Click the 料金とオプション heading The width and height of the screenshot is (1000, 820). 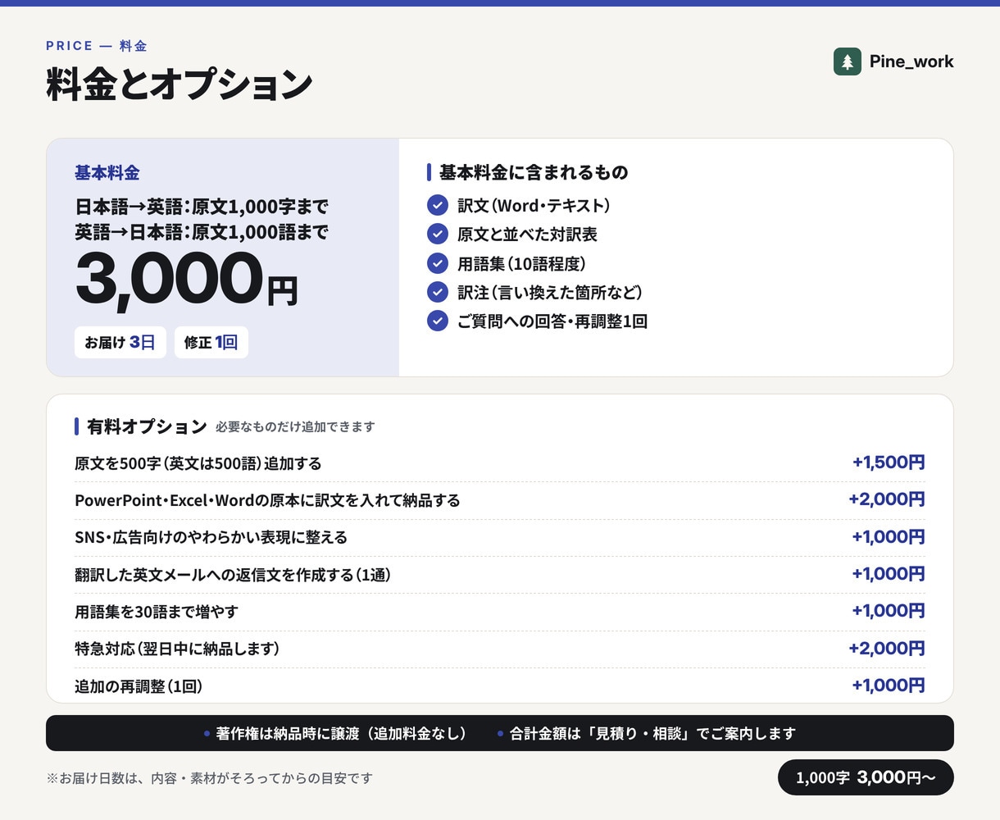[180, 84]
